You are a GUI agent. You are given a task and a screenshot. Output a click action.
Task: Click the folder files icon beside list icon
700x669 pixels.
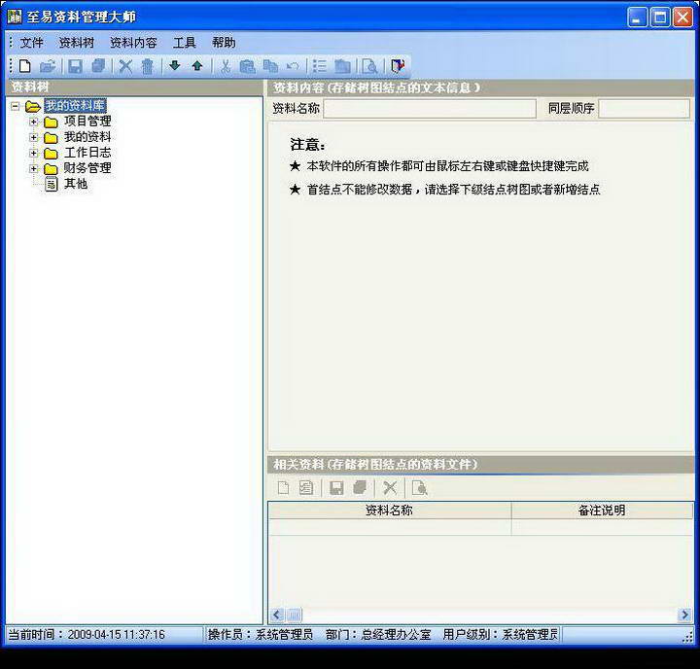(x=342, y=66)
